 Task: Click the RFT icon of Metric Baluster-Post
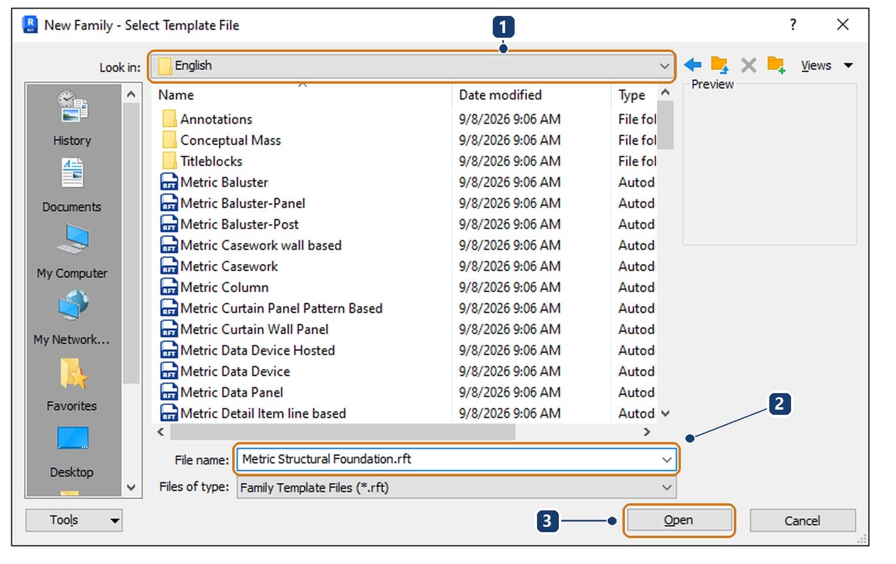[169, 224]
